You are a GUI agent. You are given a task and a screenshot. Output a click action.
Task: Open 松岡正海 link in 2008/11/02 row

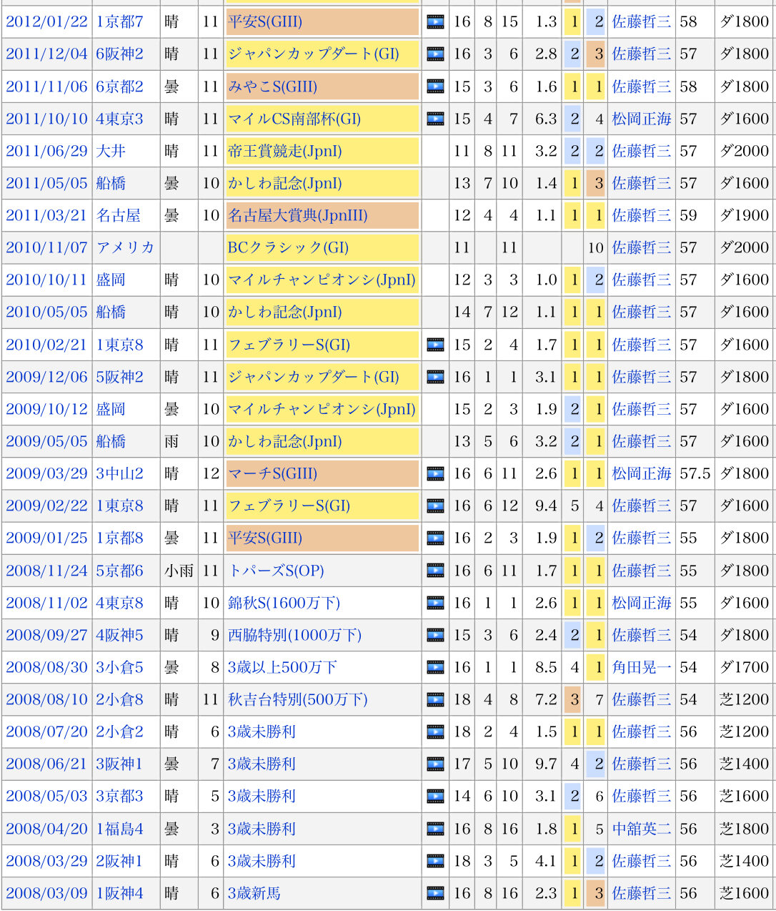(641, 603)
